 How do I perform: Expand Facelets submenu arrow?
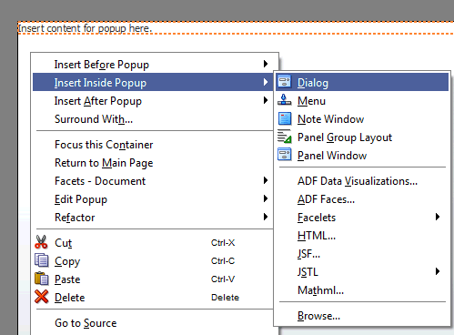tap(438, 217)
